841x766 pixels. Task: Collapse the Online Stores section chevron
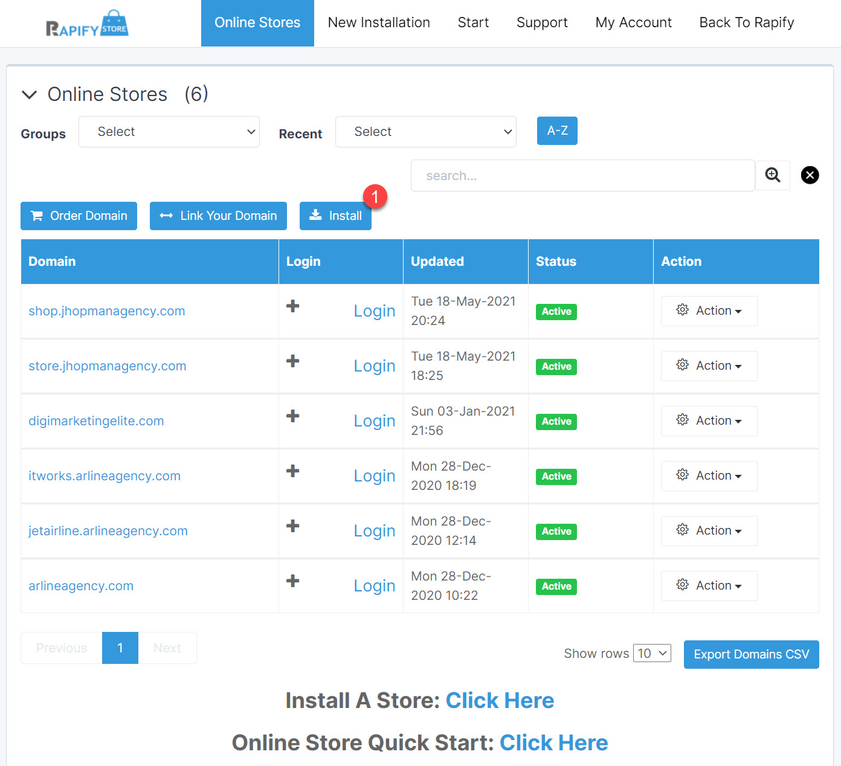29,95
